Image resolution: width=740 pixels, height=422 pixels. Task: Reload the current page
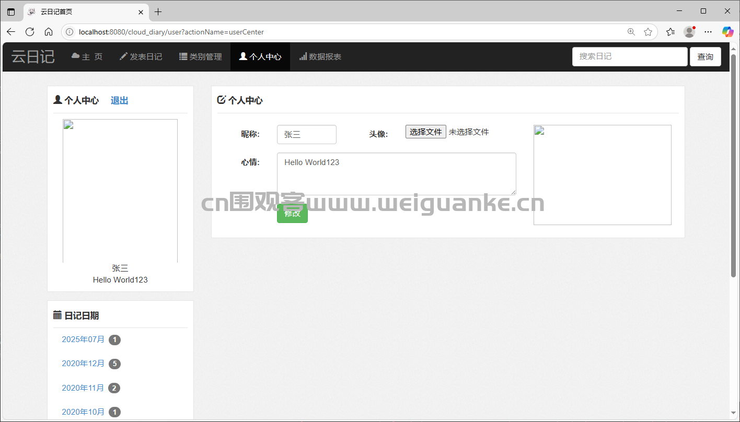coord(30,32)
